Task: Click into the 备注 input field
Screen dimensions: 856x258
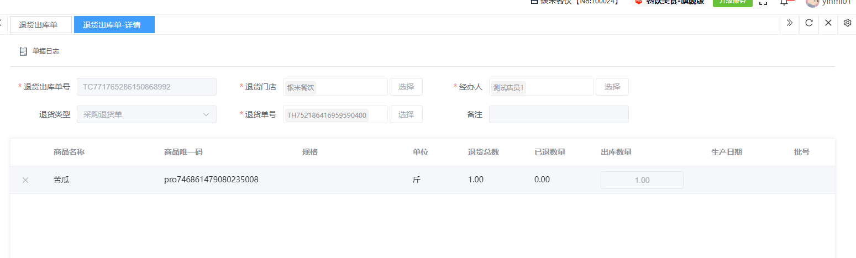Action: pyautogui.click(x=558, y=114)
